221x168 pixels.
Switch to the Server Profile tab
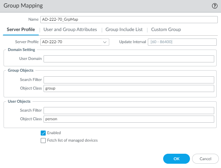pyautogui.click(x=20, y=30)
